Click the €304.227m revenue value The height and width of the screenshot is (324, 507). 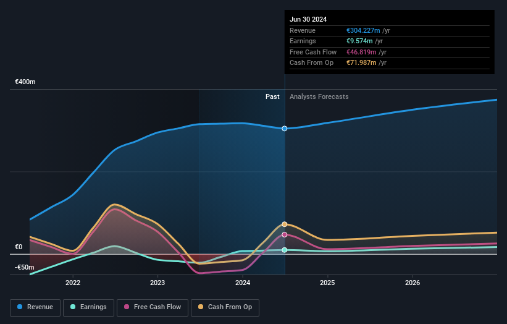[x=363, y=30]
